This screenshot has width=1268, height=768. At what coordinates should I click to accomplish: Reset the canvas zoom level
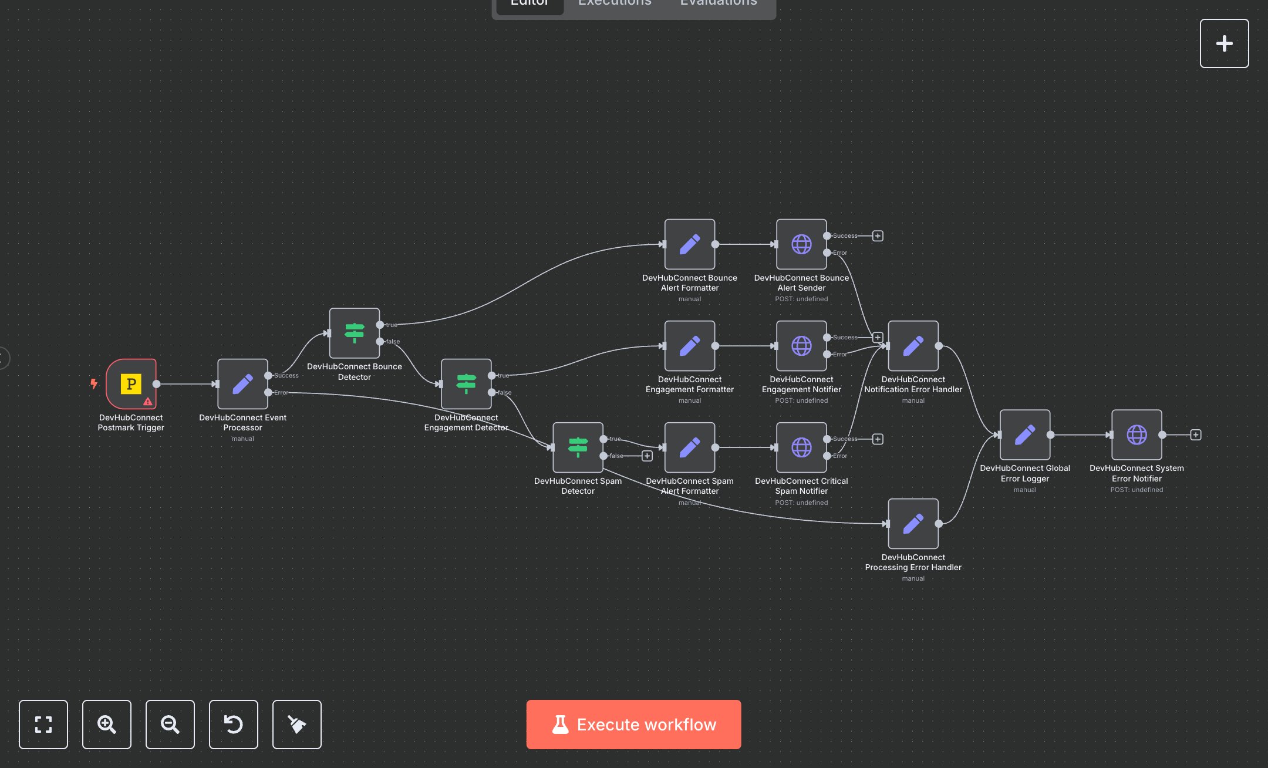point(233,725)
